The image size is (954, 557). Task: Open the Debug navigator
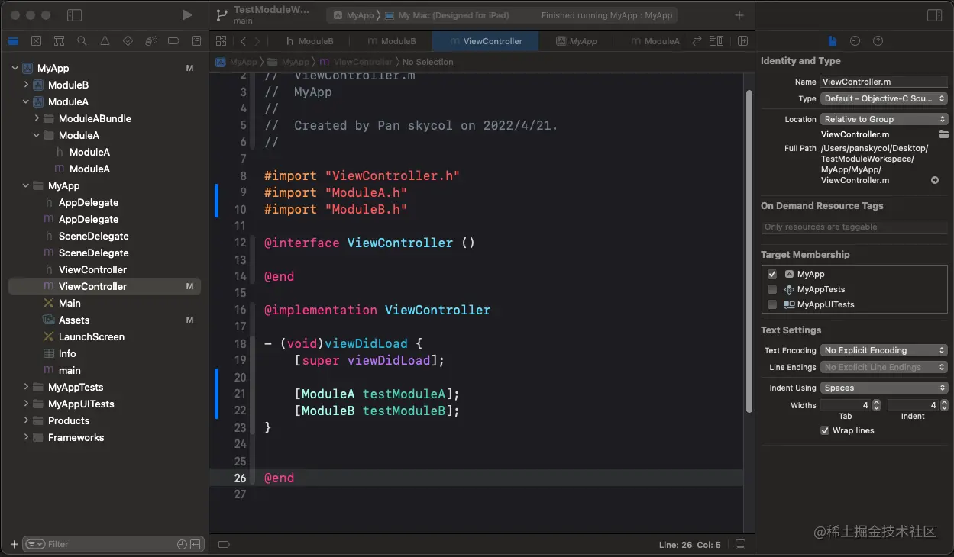[x=150, y=41]
